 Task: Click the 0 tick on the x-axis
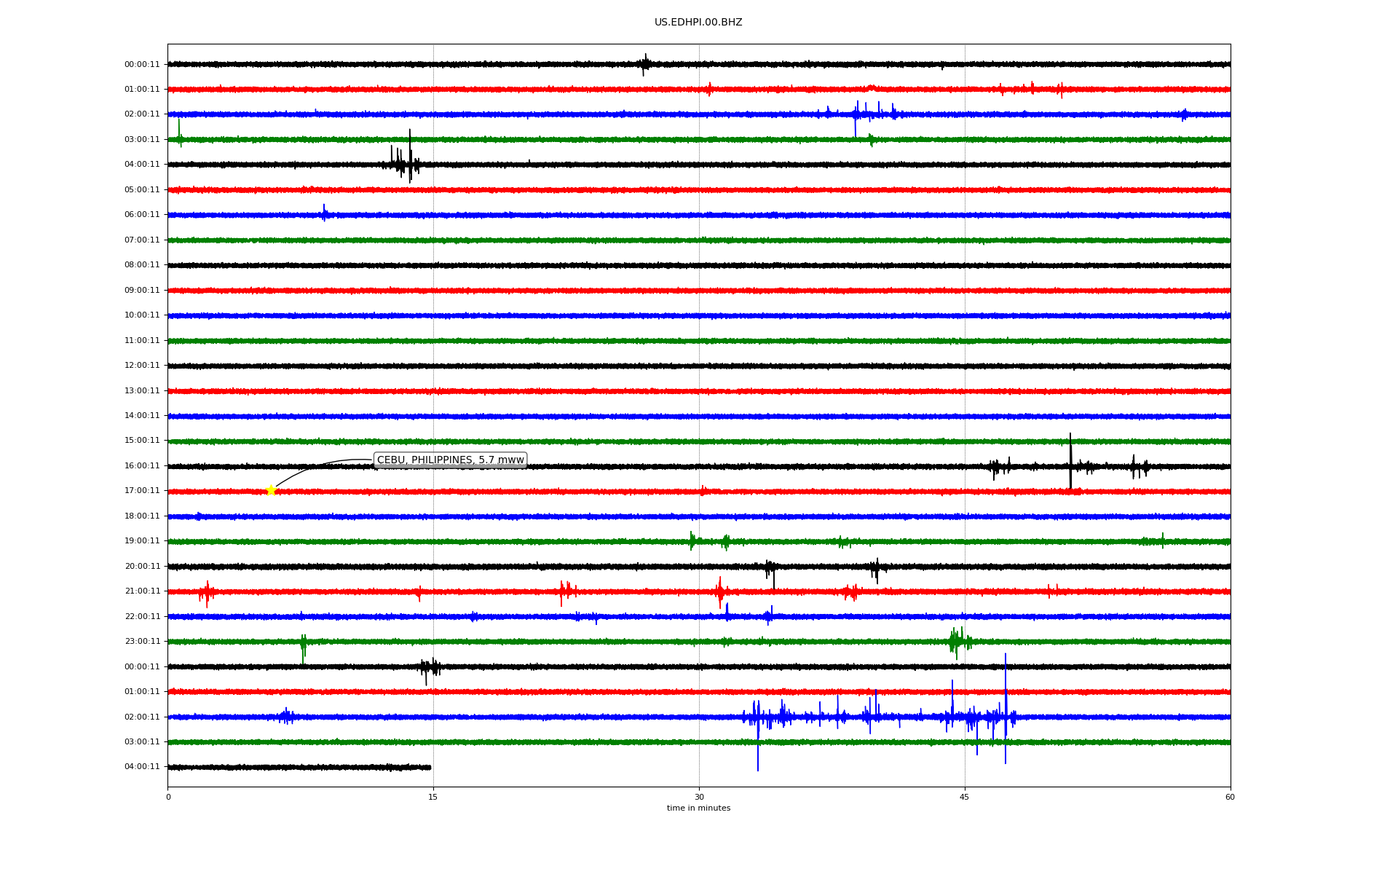168,797
